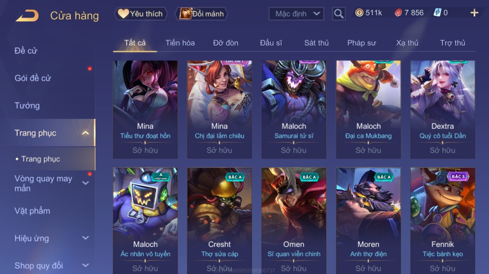
Task: Expand the Vòng quay may mắn section
Action: (85, 183)
